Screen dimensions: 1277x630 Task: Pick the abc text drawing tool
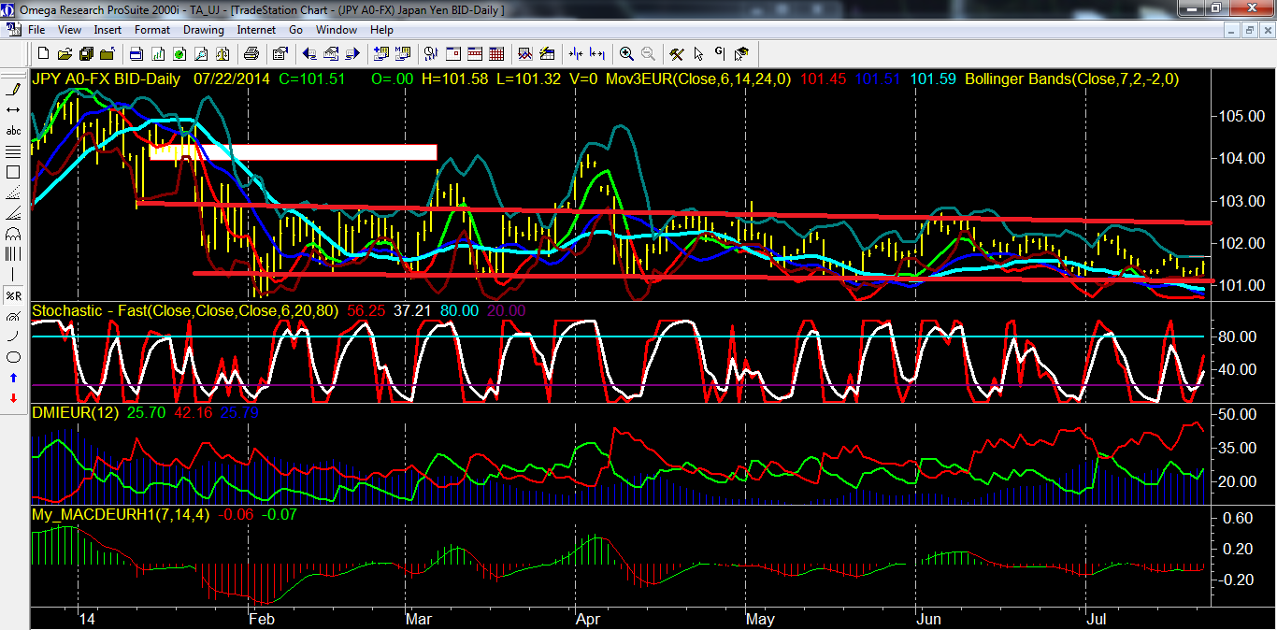click(13, 131)
